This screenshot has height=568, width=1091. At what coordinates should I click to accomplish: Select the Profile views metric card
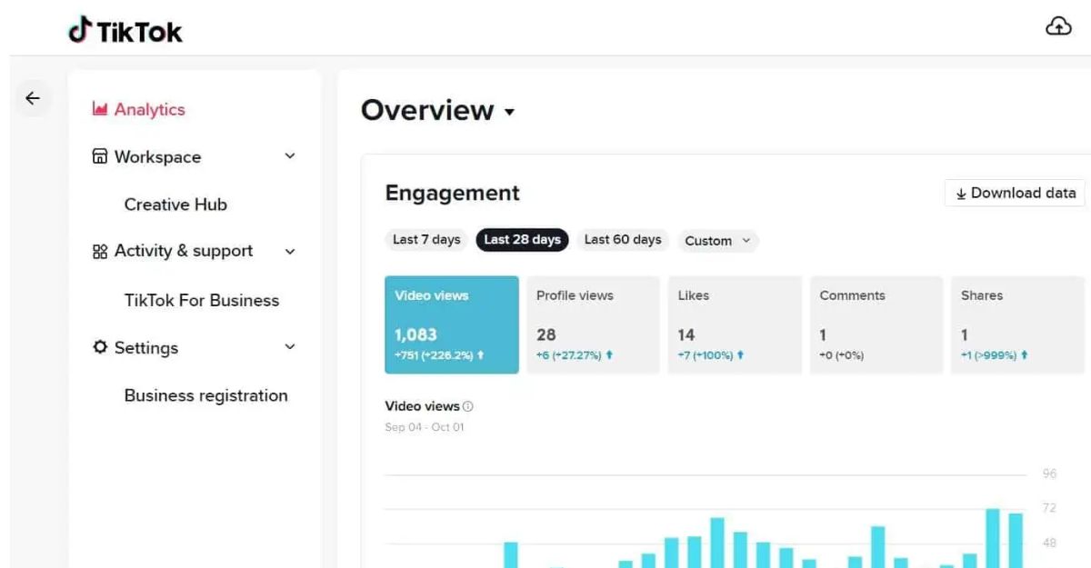594,325
